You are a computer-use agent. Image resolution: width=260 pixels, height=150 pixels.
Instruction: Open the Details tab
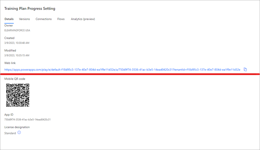point(9,19)
